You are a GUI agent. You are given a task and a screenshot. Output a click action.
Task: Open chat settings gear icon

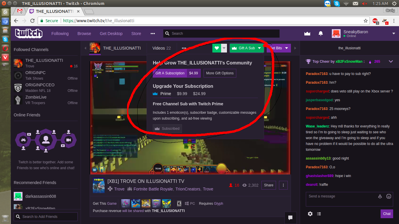coord(310,214)
